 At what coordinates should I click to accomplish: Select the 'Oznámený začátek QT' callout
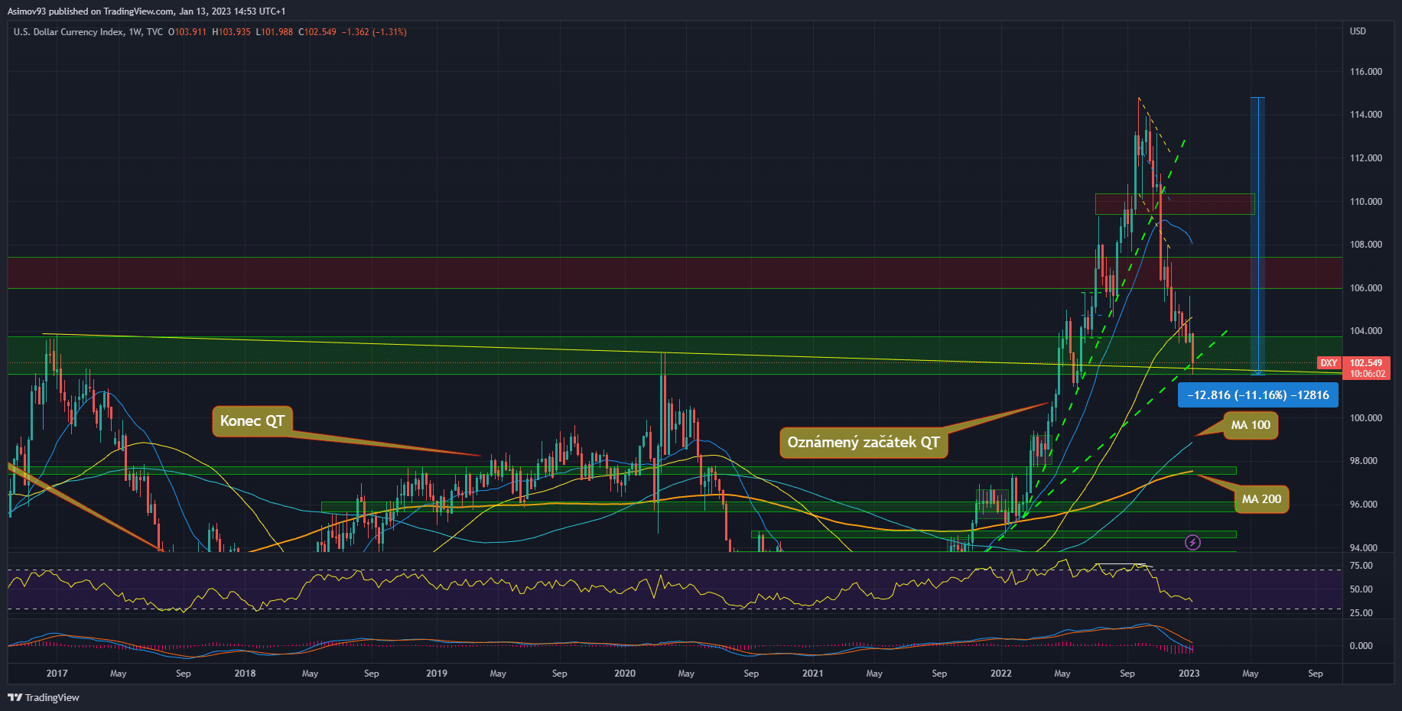pyautogui.click(x=863, y=443)
